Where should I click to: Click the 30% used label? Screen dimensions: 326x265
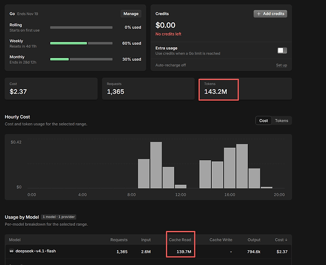(132, 59)
